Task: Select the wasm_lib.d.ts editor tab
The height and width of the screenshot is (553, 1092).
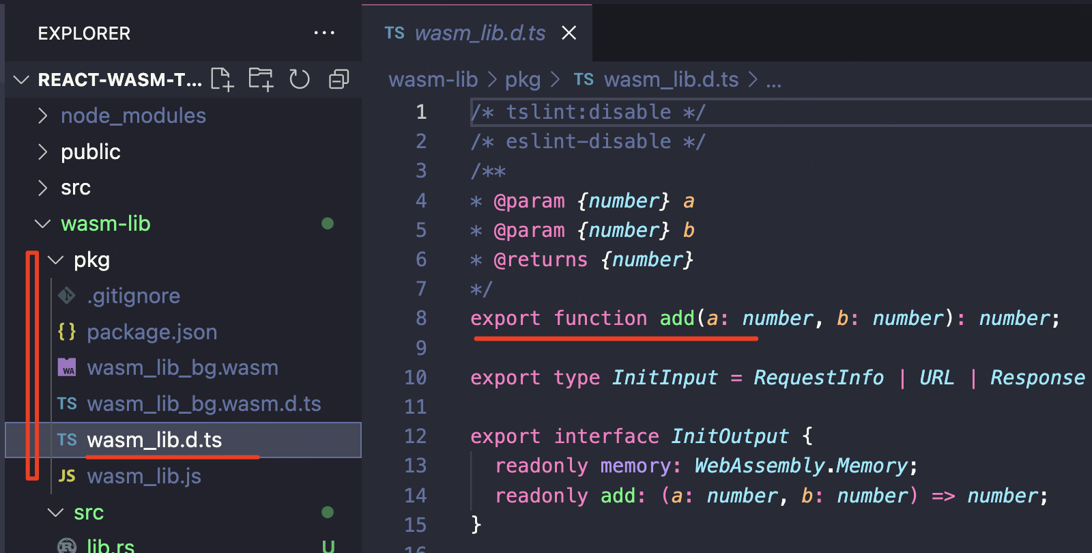Action: click(x=479, y=33)
